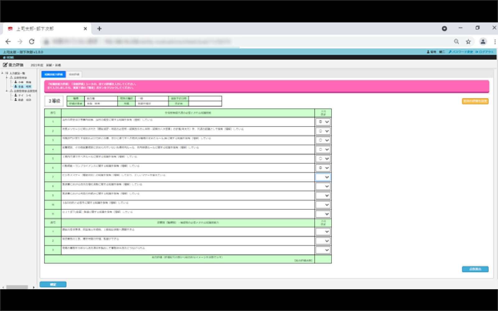The image size is (498, 311).
Task: Collapse the second department tree branch
Action: pos(7,91)
